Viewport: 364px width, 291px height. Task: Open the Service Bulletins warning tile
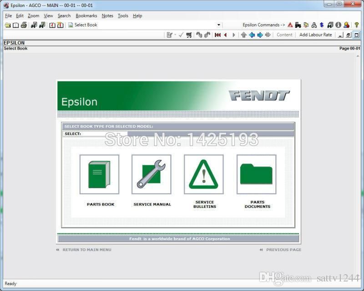(203, 174)
